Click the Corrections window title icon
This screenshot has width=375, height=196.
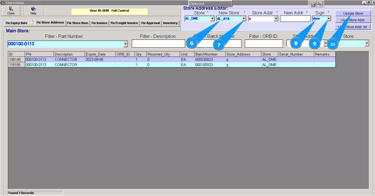[3, 3]
